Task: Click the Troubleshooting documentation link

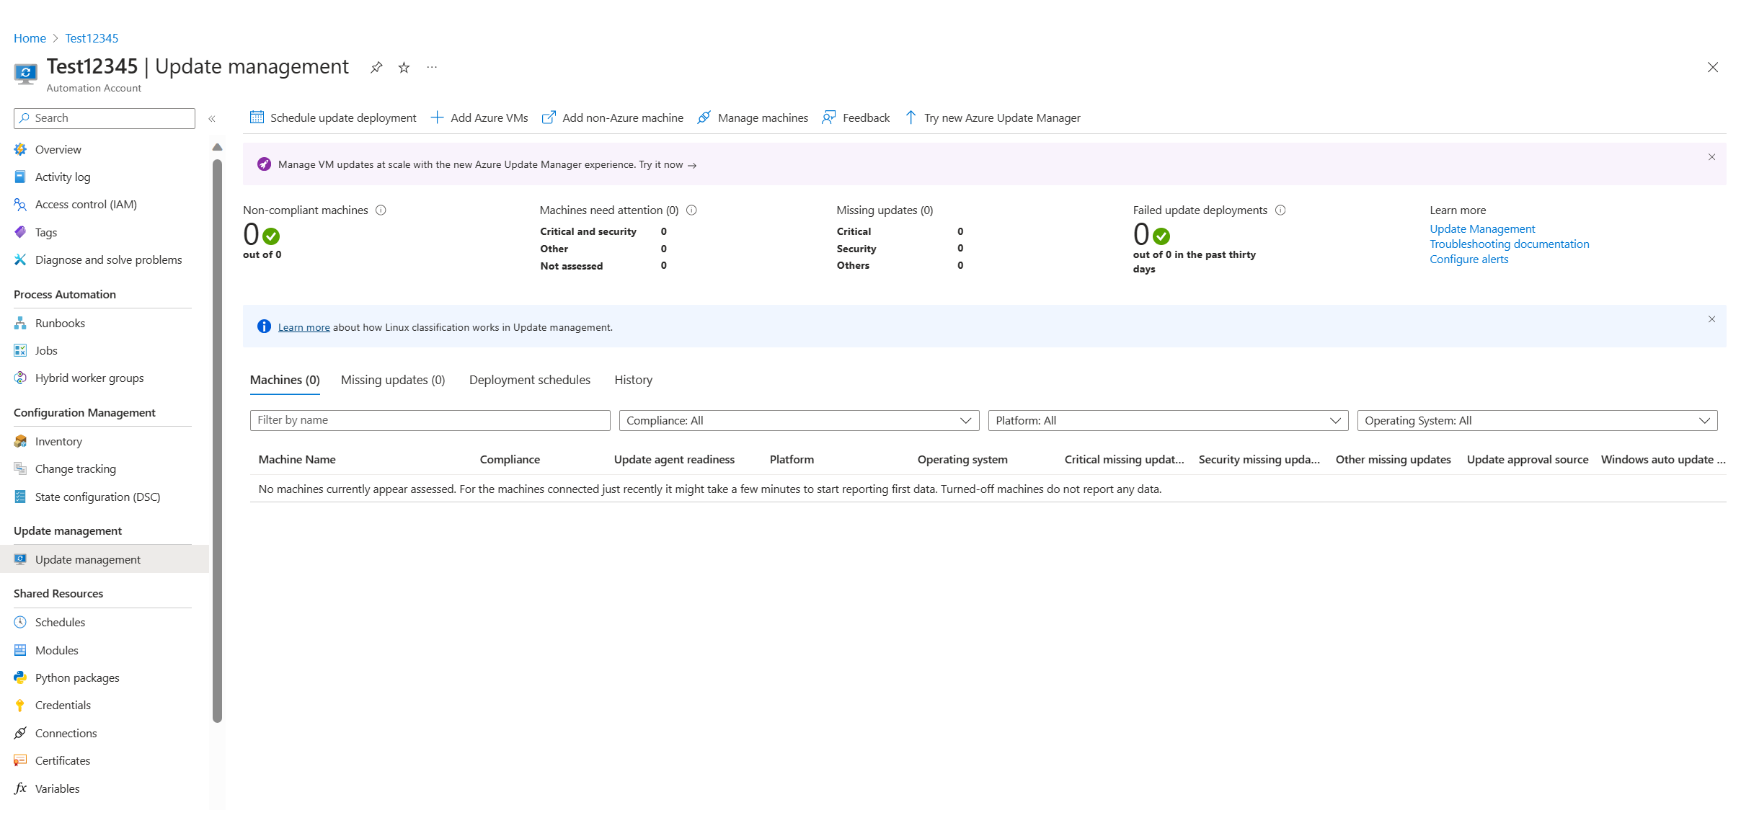Action: point(1510,244)
